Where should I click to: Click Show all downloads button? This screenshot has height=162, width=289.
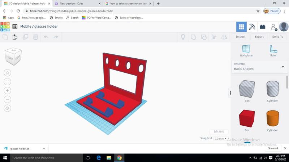tap(273, 148)
